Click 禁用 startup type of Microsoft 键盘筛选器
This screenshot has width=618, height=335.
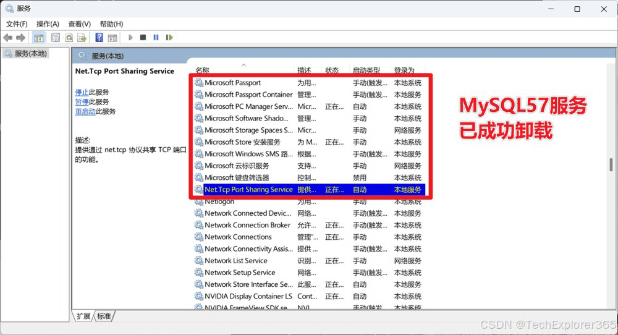(360, 178)
